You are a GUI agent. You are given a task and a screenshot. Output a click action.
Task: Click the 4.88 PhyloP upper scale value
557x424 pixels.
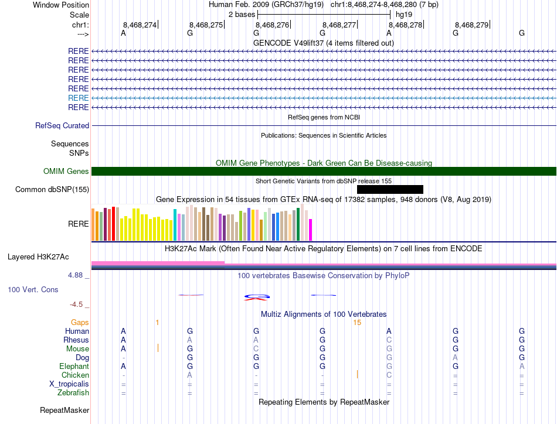tap(75, 275)
